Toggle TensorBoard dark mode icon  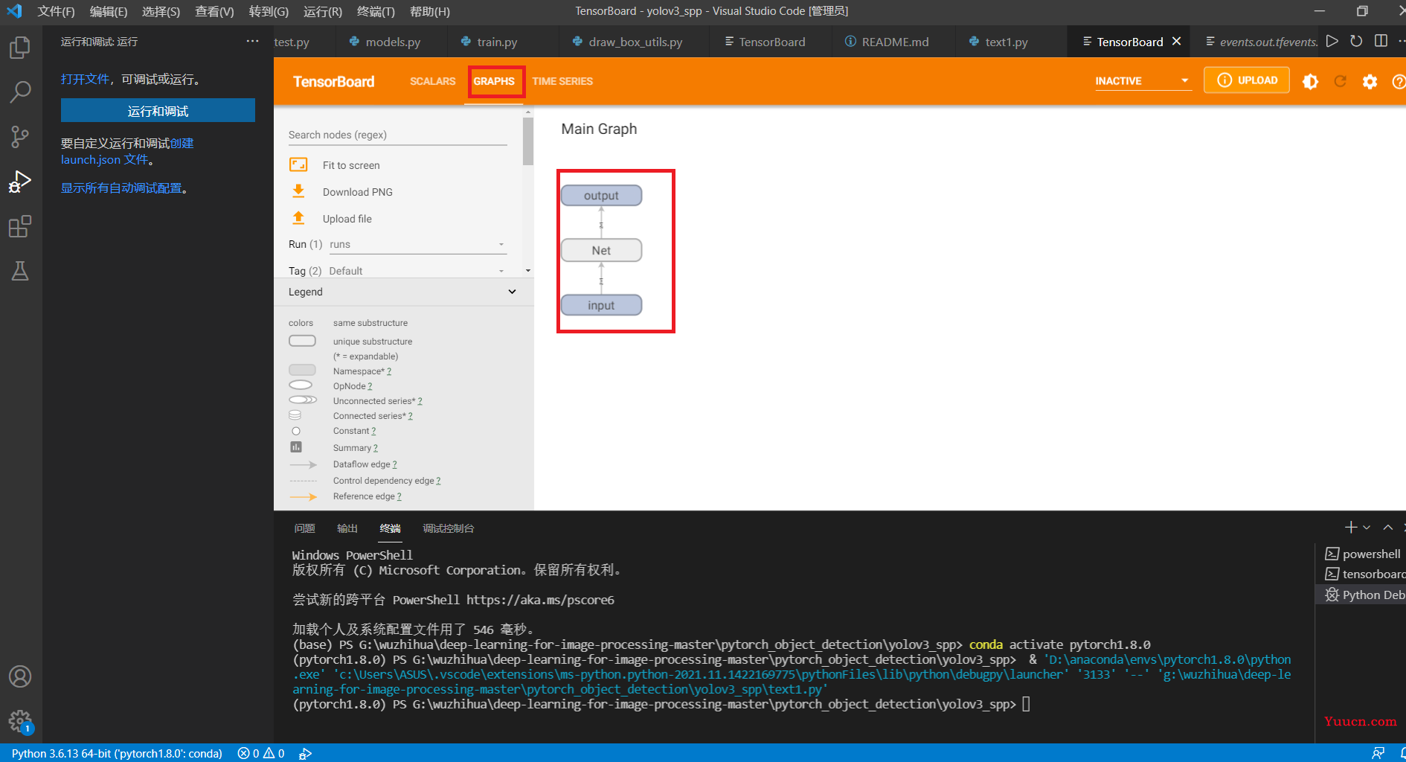point(1311,81)
